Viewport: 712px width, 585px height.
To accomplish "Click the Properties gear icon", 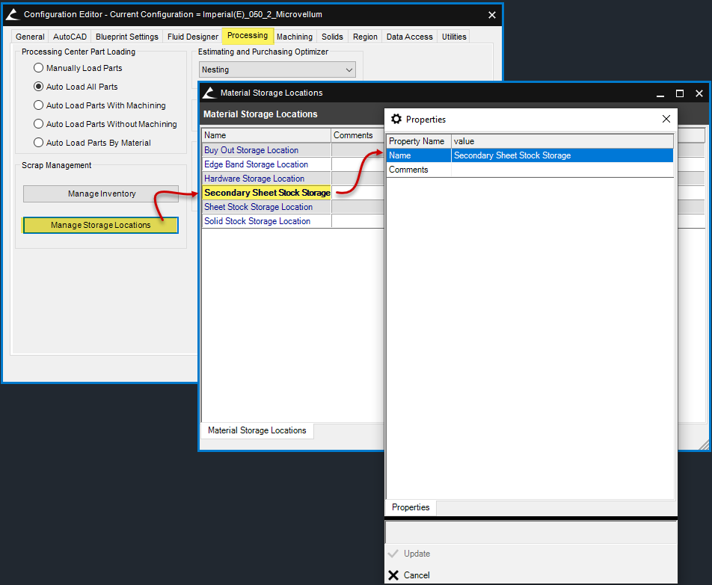I will click(396, 120).
